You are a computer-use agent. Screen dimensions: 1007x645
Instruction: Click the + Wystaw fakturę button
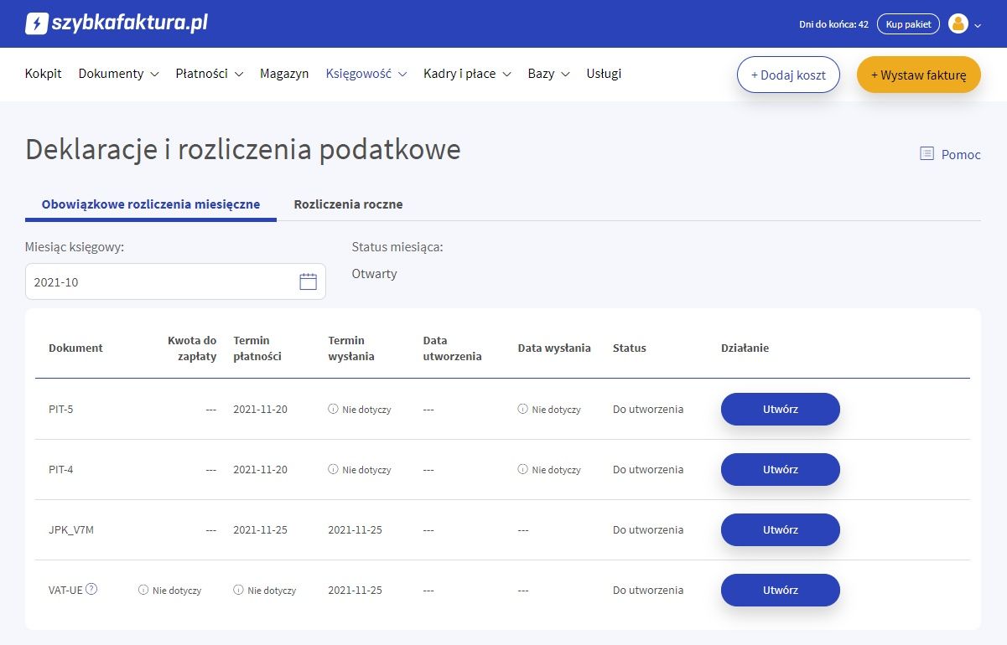point(919,75)
